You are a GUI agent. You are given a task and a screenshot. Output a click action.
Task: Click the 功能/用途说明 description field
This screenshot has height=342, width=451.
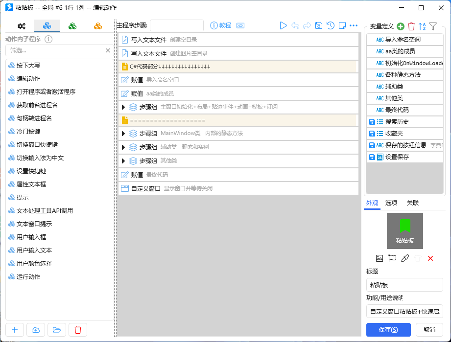click(404, 312)
